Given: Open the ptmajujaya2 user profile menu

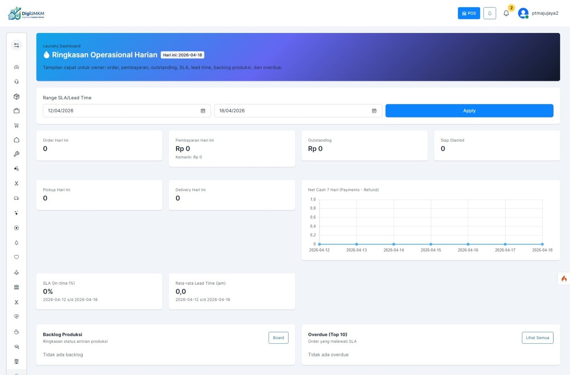Looking at the screenshot, I should [538, 13].
